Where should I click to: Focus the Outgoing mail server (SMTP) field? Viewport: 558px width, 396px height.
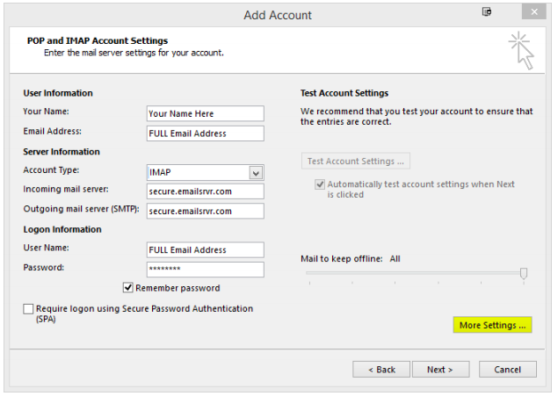pyautogui.click(x=206, y=211)
